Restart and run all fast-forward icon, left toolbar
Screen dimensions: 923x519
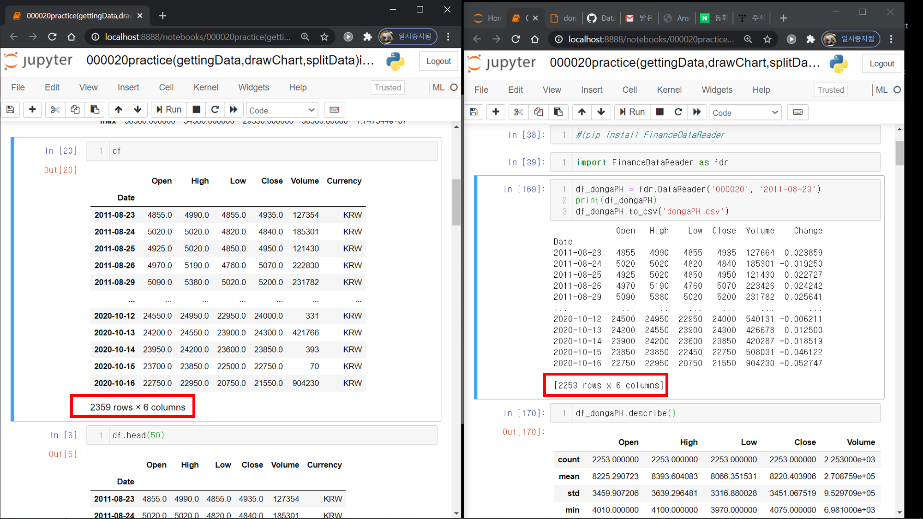[x=234, y=110]
